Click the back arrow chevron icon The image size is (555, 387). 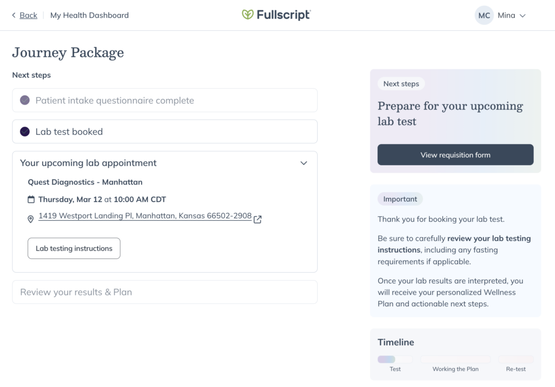[x=14, y=15]
